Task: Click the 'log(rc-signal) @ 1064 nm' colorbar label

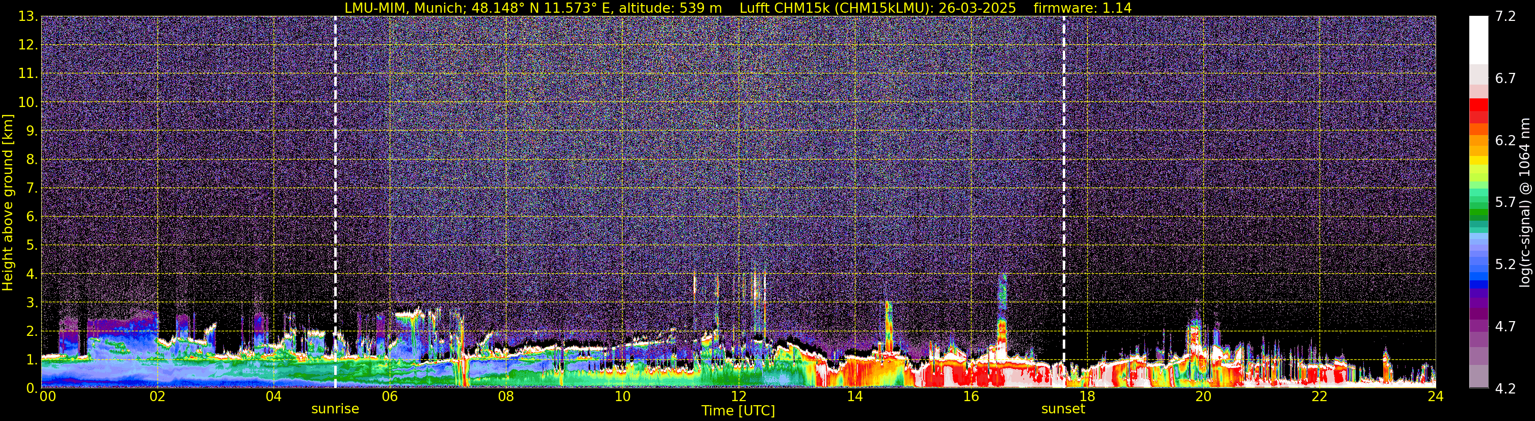Action: (1526, 202)
